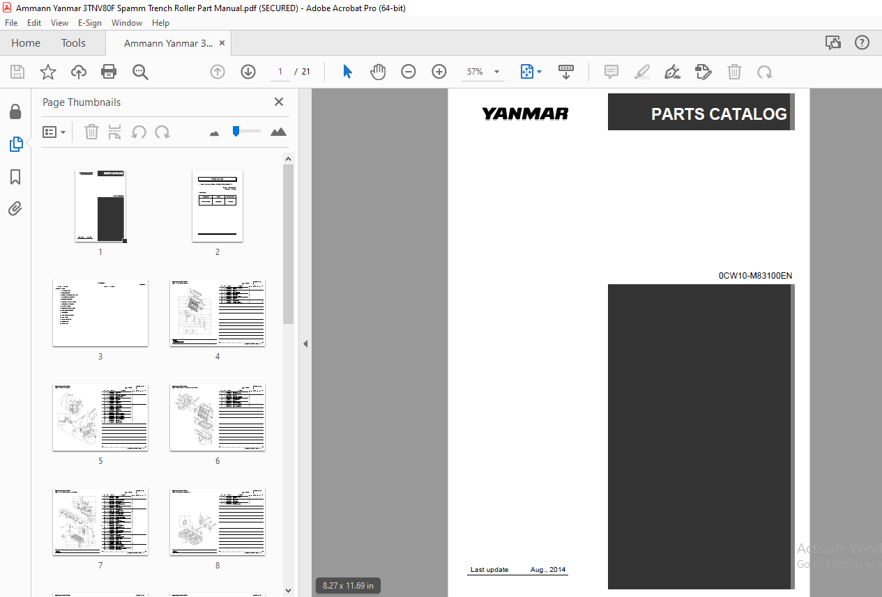Image resolution: width=882 pixels, height=597 pixels.
Task: Switch to the Tools tab
Action: (73, 43)
